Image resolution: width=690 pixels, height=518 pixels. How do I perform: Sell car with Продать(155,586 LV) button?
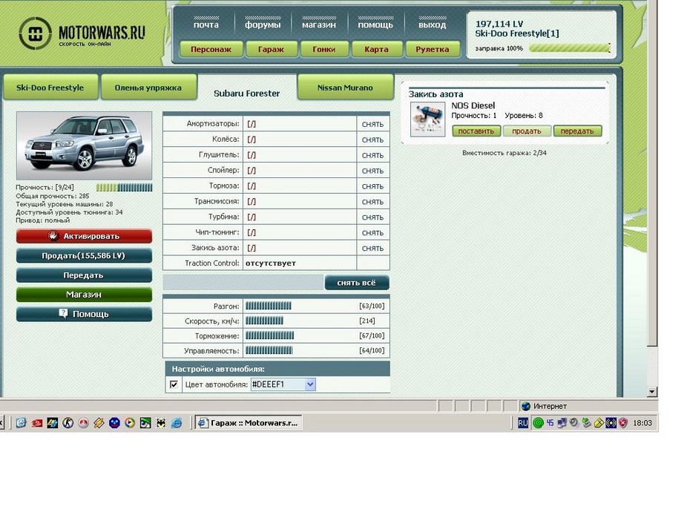[84, 256]
